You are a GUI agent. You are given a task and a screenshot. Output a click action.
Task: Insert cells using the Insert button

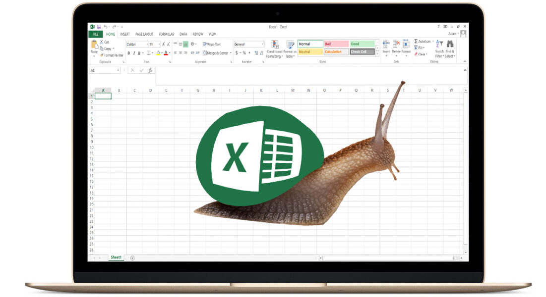click(386, 48)
